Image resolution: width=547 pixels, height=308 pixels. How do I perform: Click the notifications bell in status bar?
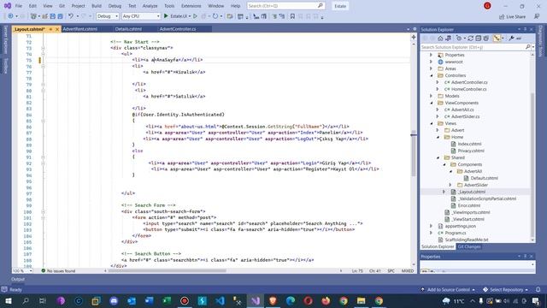tap(538, 289)
